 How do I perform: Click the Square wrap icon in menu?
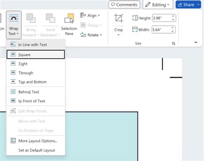pyautogui.click(x=13, y=54)
